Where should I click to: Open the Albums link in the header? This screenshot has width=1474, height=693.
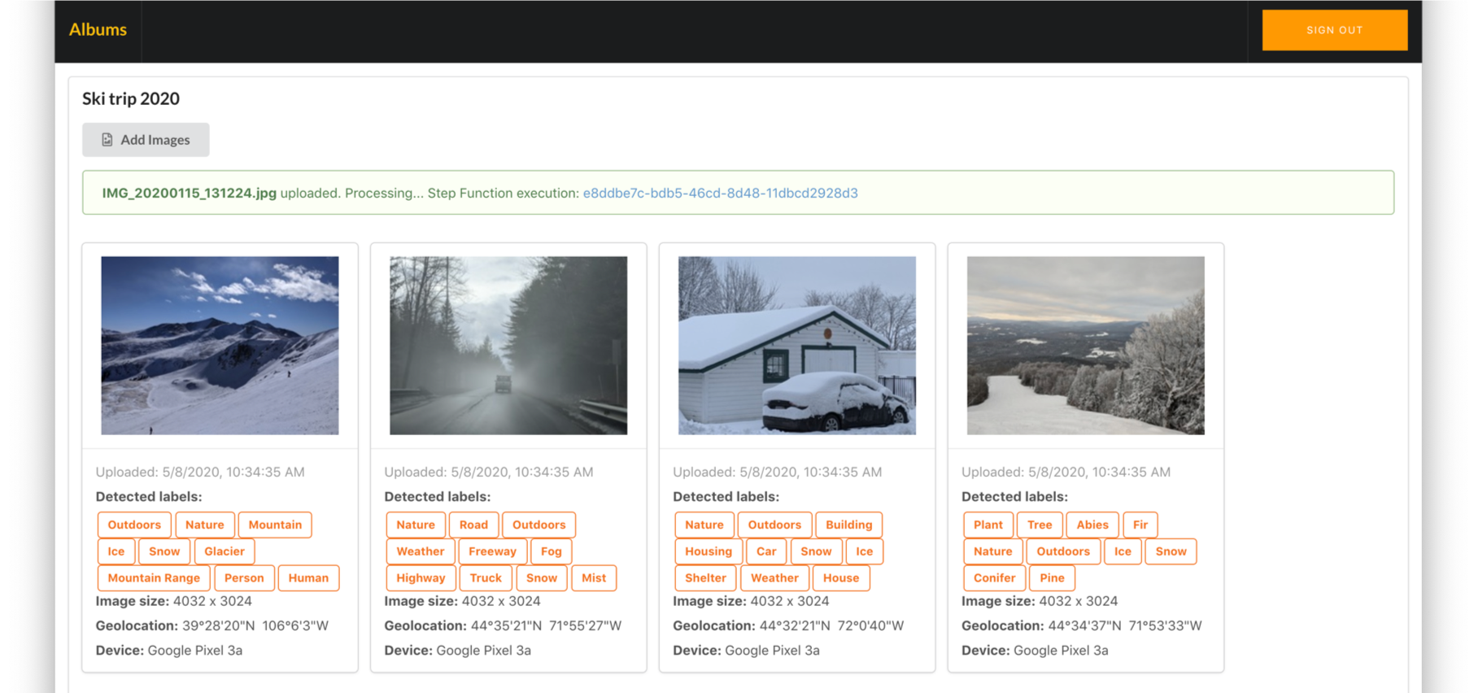click(98, 29)
